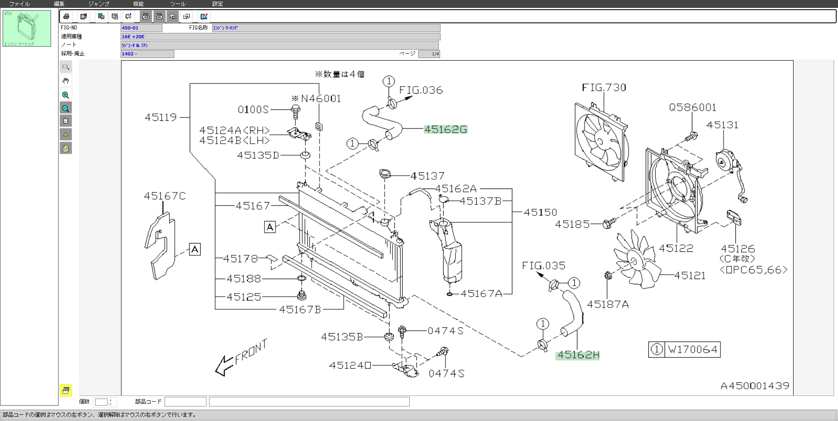Open the 機能 menu
The height and width of the screenshot is (421, 838).
click(138, 4)
